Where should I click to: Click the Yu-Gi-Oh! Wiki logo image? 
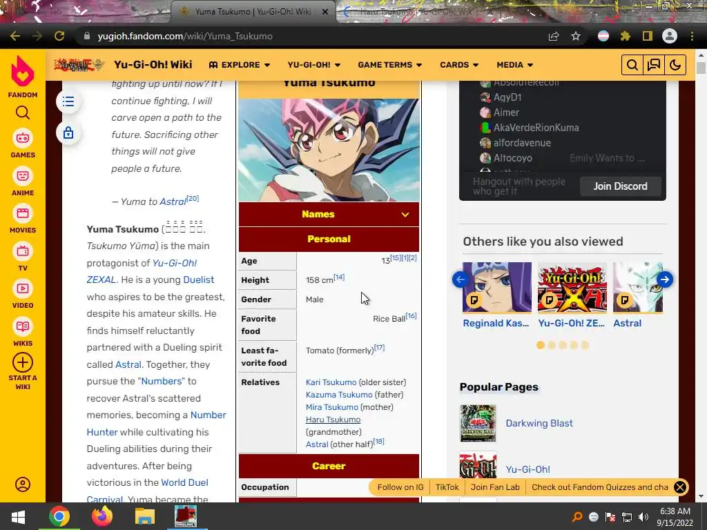79,65
